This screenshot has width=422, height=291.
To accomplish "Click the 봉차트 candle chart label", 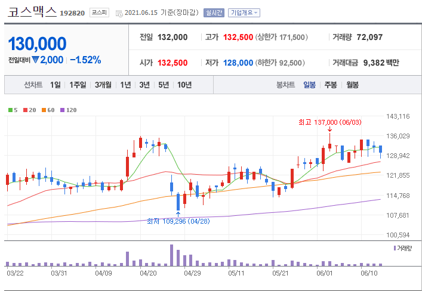I will coord(285,85).
